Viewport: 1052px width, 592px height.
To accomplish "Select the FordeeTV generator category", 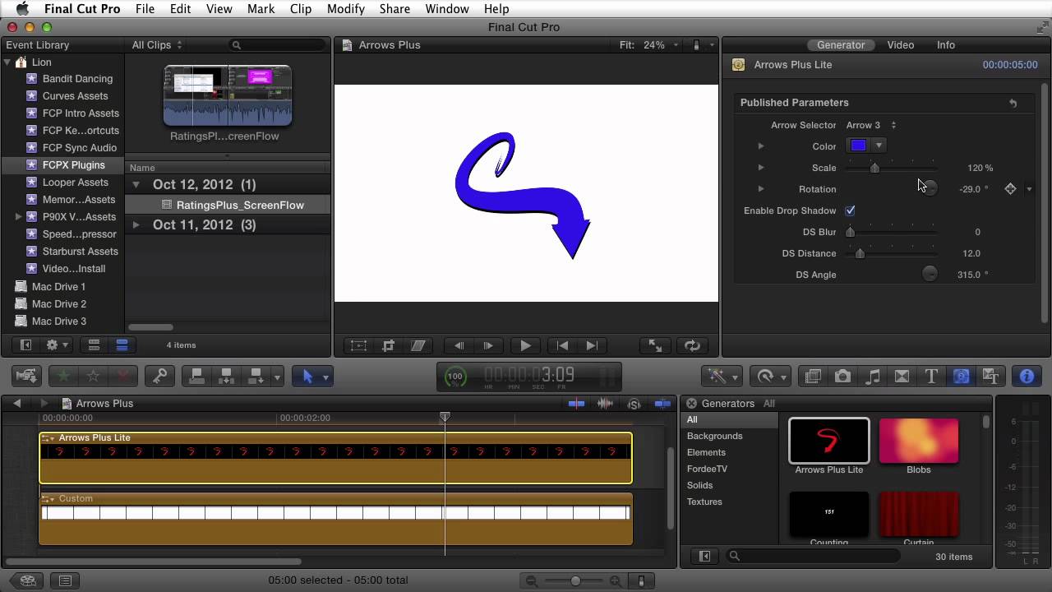I will (x=707, y=469).
